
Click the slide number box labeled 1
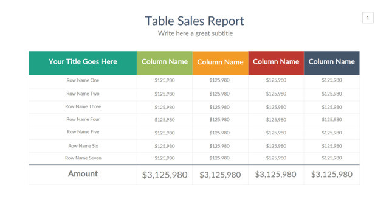click(368, 18)
